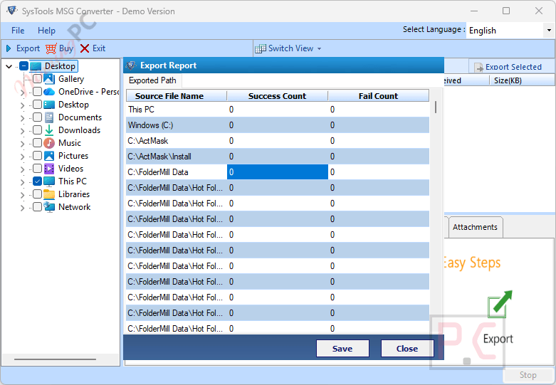Click the Export Selected button label
Screen dimensions: 556x385
[x=513, y=67]
